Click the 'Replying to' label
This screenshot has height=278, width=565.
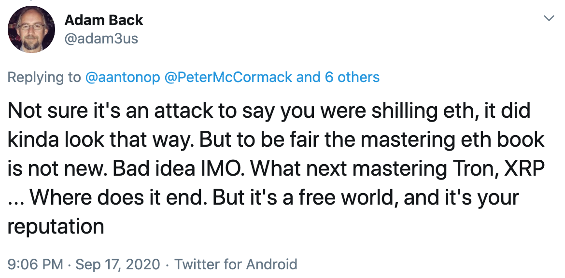click(x=44, y=77)
